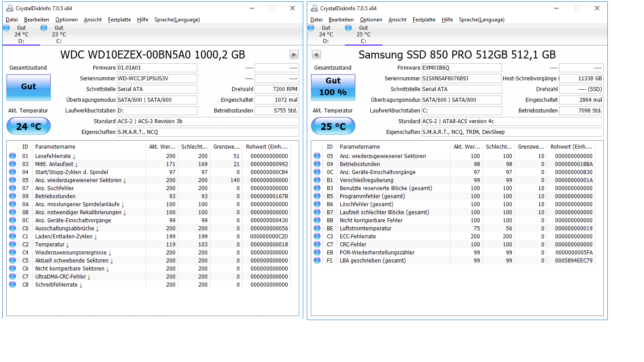Click raw value 0005894EEC79
The width and height of the screenshot is (644, 362).
pyautogui.click(x=574, y=261)
